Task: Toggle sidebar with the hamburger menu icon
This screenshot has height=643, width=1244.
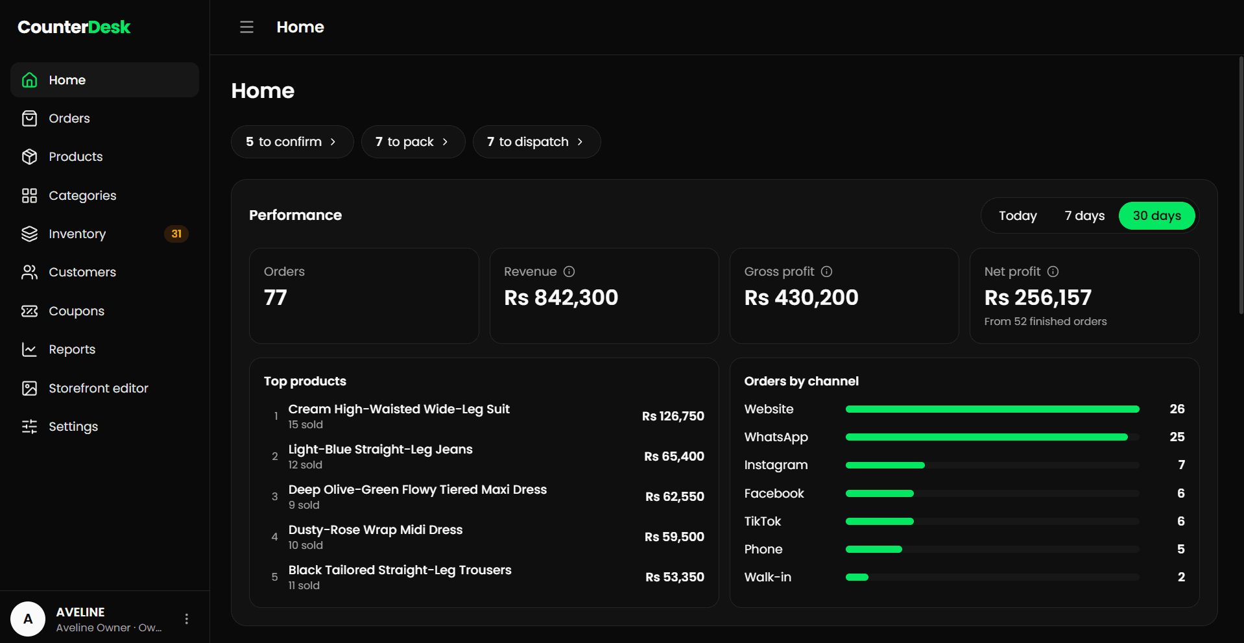Action: (x=246, y=27)
